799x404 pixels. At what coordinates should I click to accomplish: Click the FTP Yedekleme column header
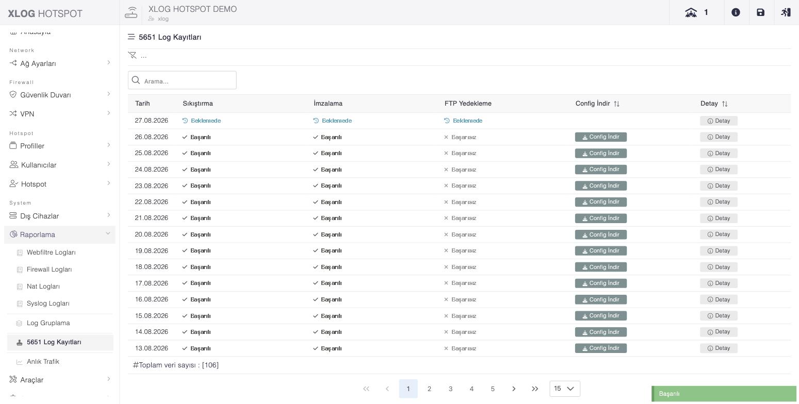point(468,104)
